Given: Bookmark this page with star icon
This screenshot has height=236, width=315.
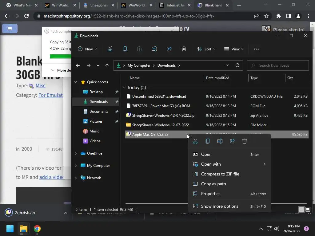Looking at the screenshot, I should coord(266,16).
